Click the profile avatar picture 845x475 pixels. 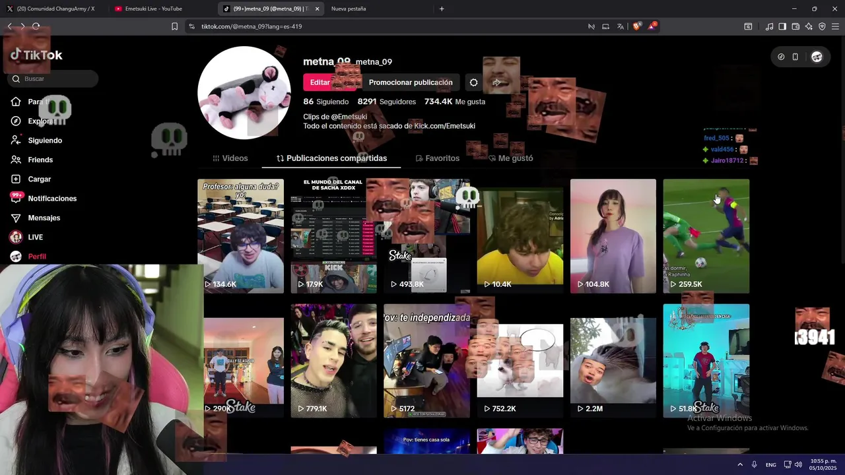(x=244, y=93)
